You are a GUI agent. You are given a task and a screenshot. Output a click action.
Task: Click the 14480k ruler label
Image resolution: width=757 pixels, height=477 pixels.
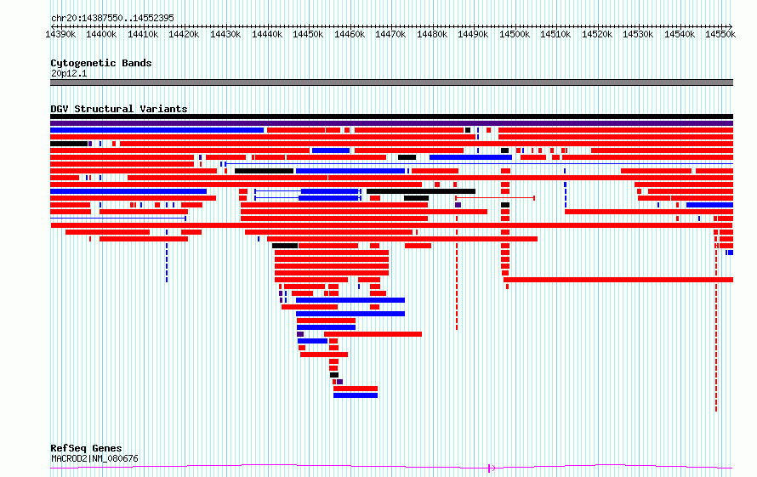pyautogui.click(x=432, y=34)
